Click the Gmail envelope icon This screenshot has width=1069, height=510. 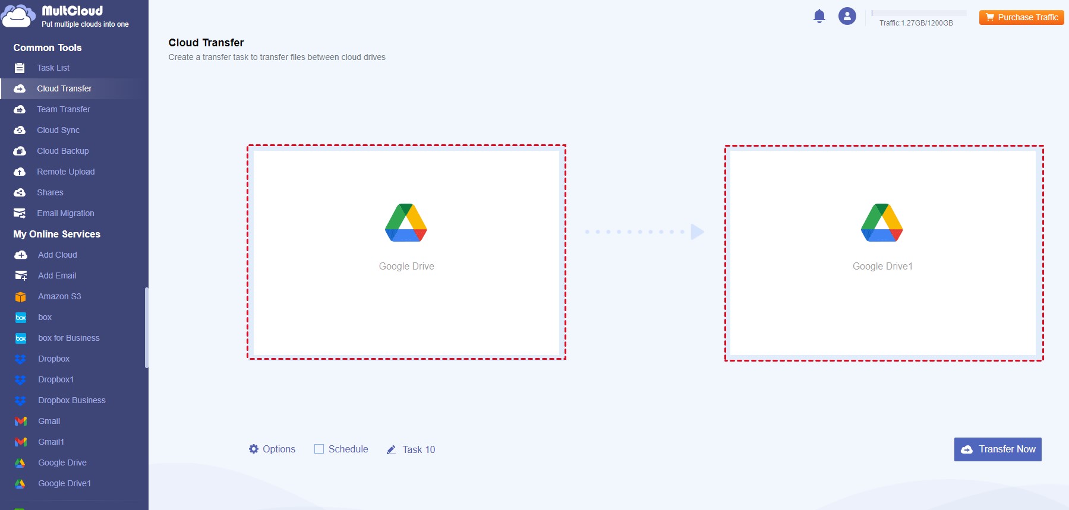click(21, 421)
